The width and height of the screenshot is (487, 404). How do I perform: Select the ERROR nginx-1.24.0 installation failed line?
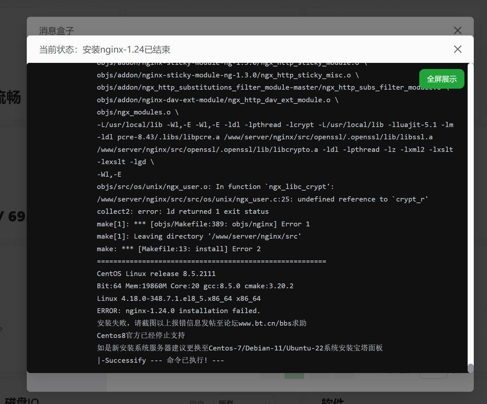point(178,310)
